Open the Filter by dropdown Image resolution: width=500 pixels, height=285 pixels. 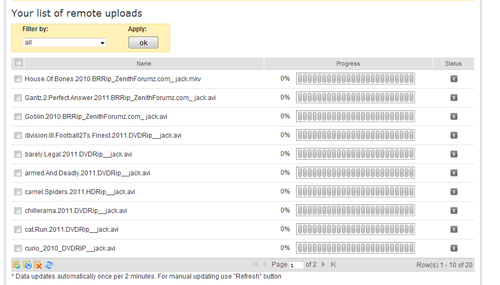coord(65,42)
